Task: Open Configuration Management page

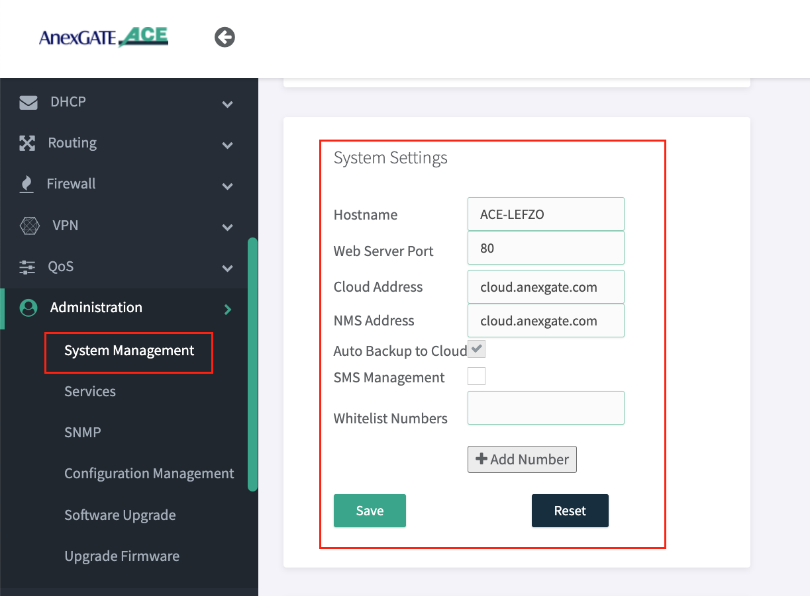Action: (x=149, y=474)
